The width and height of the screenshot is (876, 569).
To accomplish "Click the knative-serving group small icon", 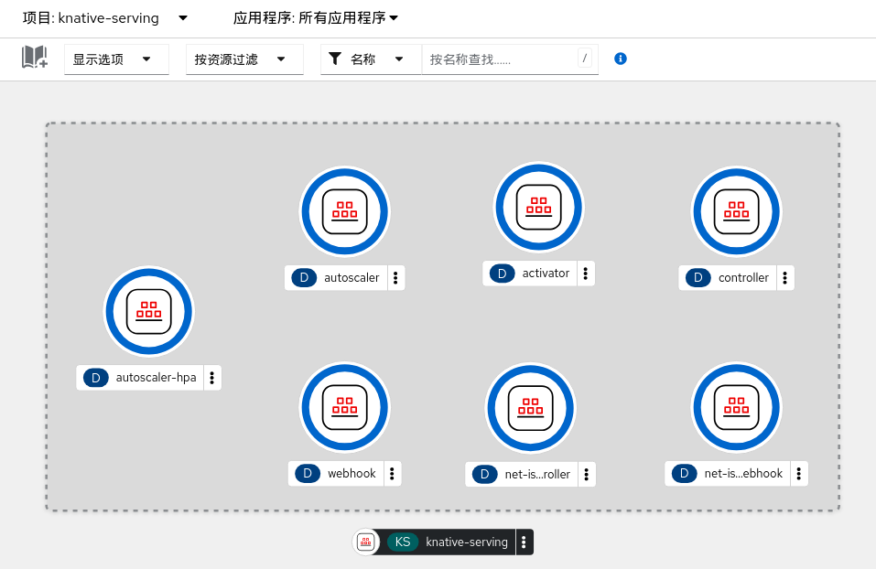I will tap(366, 542).
